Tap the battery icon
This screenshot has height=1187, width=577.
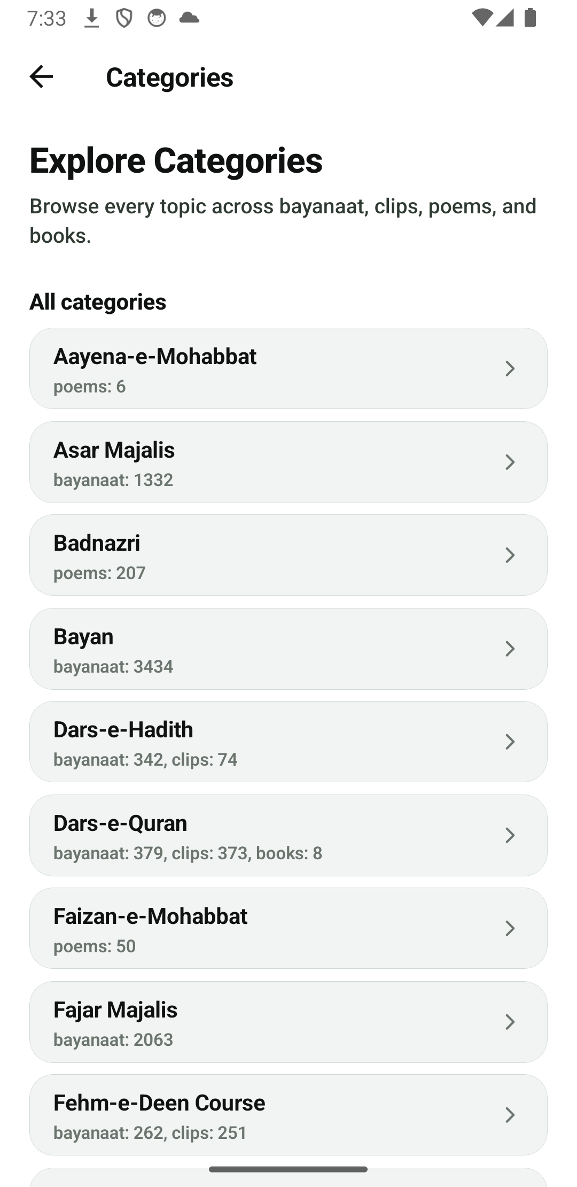tap(530, 18)
